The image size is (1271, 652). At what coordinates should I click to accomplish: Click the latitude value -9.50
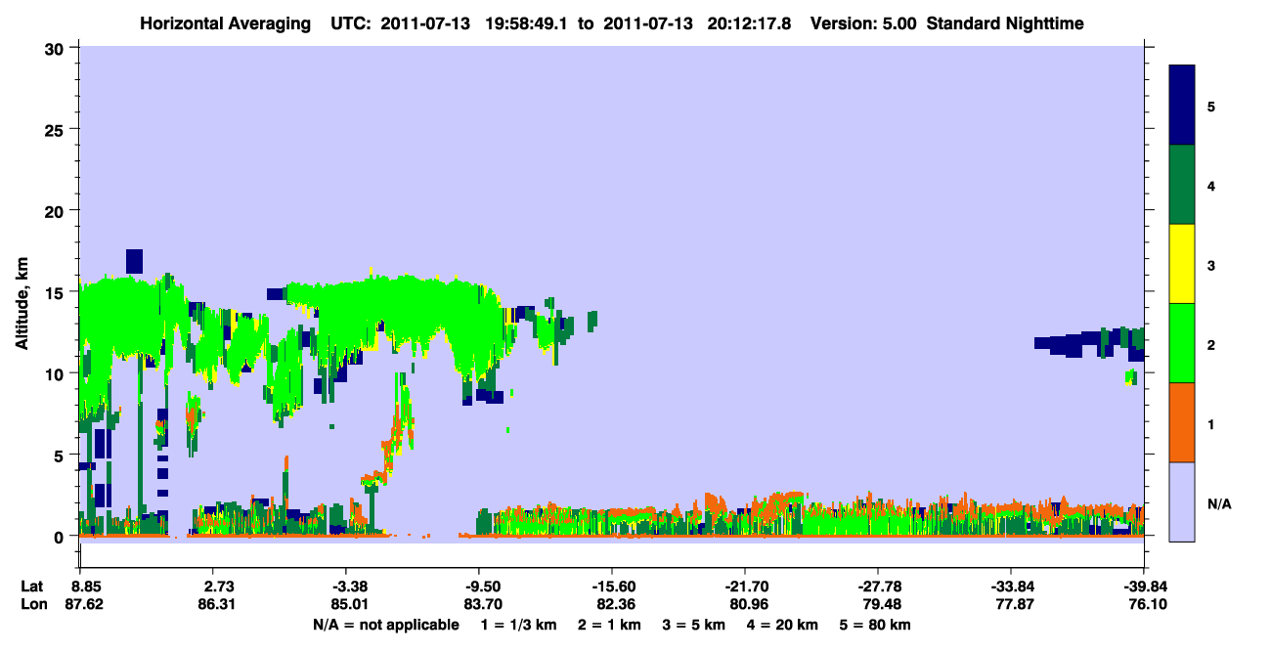pyautogui.click(x=483, y=587)
